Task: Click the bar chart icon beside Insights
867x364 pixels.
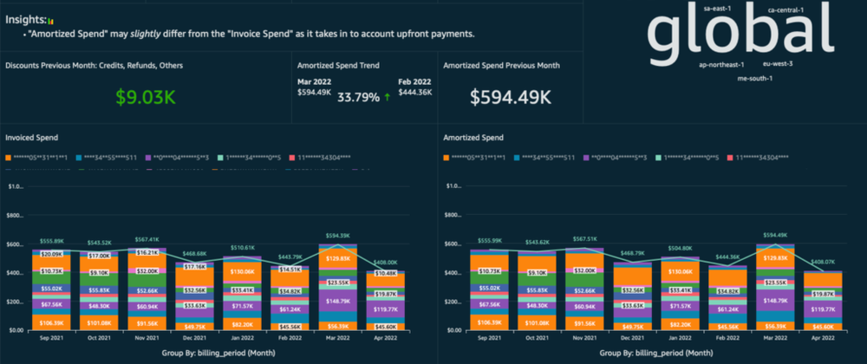Action: [x=50, y=20]
